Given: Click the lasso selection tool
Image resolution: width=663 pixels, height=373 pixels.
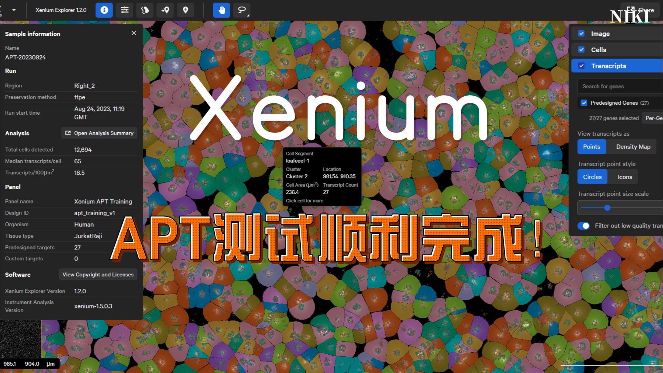Looking at the screenshot, I should (242, 10).
